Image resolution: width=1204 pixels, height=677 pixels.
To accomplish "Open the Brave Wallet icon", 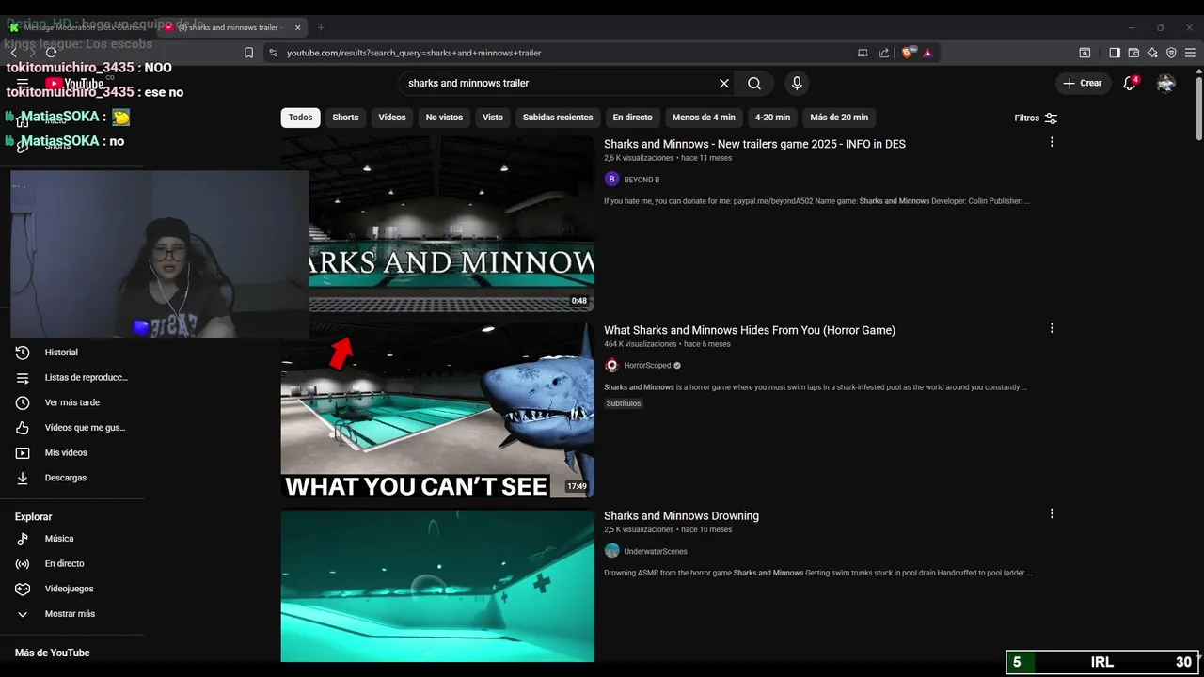I will tap(1133, 53).
